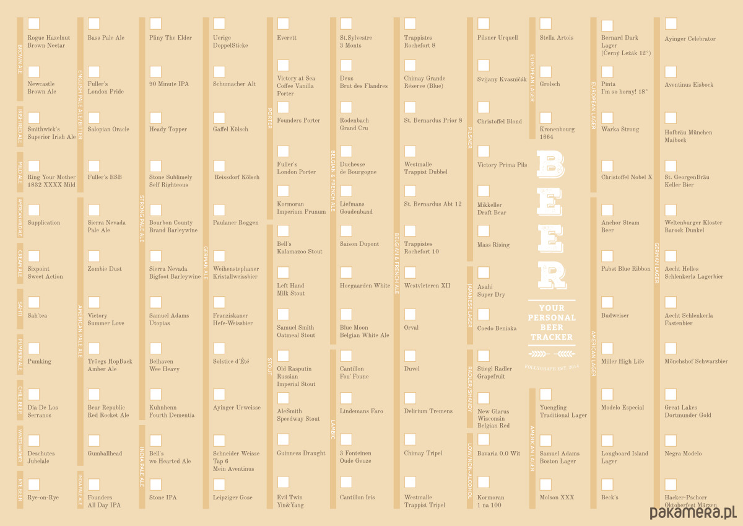Check the Budweiser checkbox
The height and width of the screenshot is (526, 743).
607,302
